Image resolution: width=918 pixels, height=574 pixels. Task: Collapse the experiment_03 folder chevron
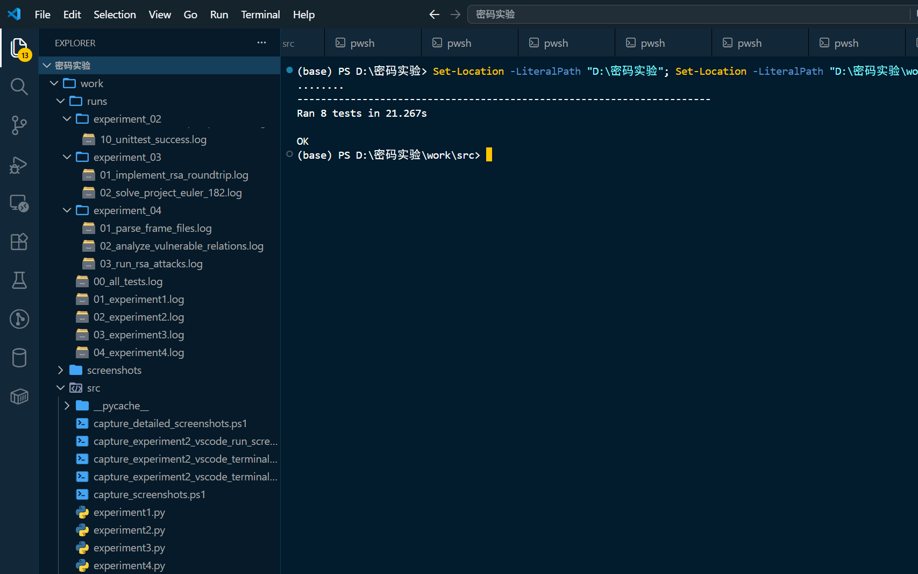click(x=67, y=157)
